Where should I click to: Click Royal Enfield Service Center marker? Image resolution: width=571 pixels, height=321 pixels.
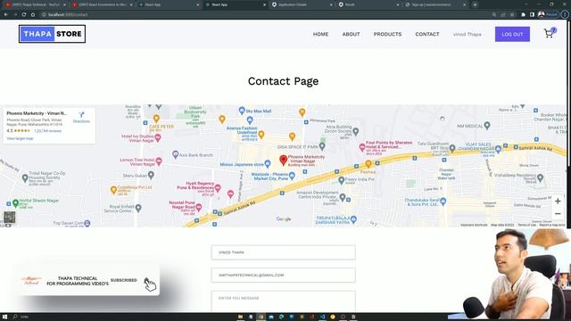[x=138, y=208]
